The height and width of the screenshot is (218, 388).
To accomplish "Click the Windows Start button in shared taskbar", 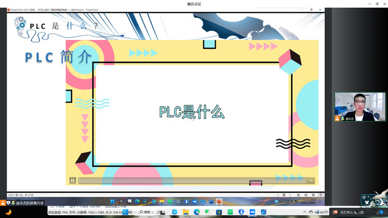I will click(113, 202).
